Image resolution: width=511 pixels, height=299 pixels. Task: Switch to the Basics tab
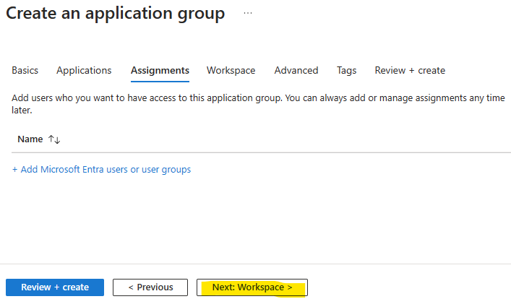click(25, 70)
